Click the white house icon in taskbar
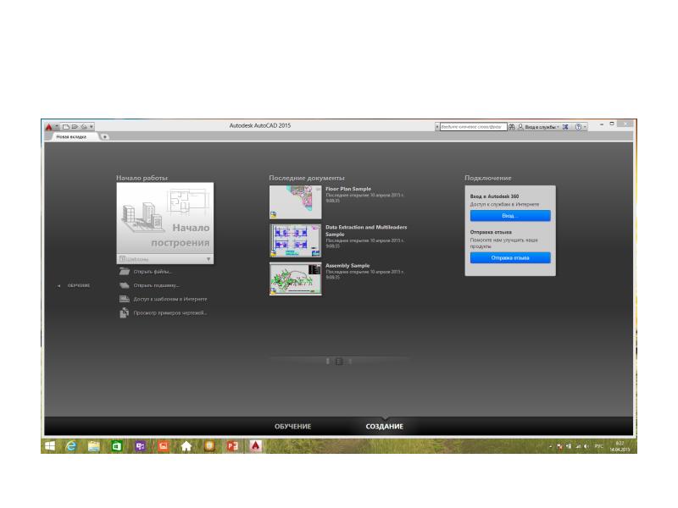This screenshot has height=508, width=678. (186, 446)
